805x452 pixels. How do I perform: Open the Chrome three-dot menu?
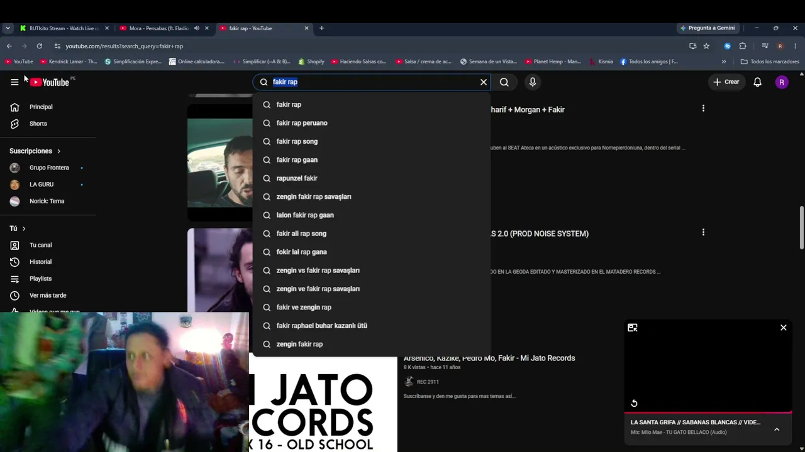(x=796, y=46)
